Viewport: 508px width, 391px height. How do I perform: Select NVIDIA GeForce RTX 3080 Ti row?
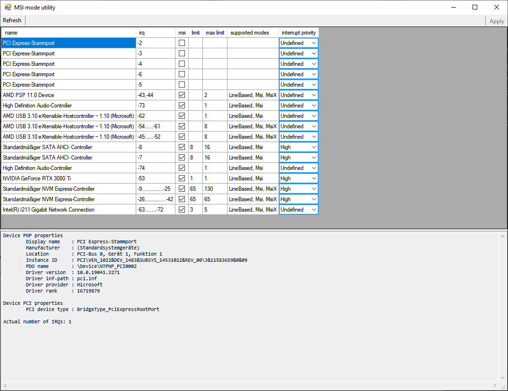(x=69, y=178)
